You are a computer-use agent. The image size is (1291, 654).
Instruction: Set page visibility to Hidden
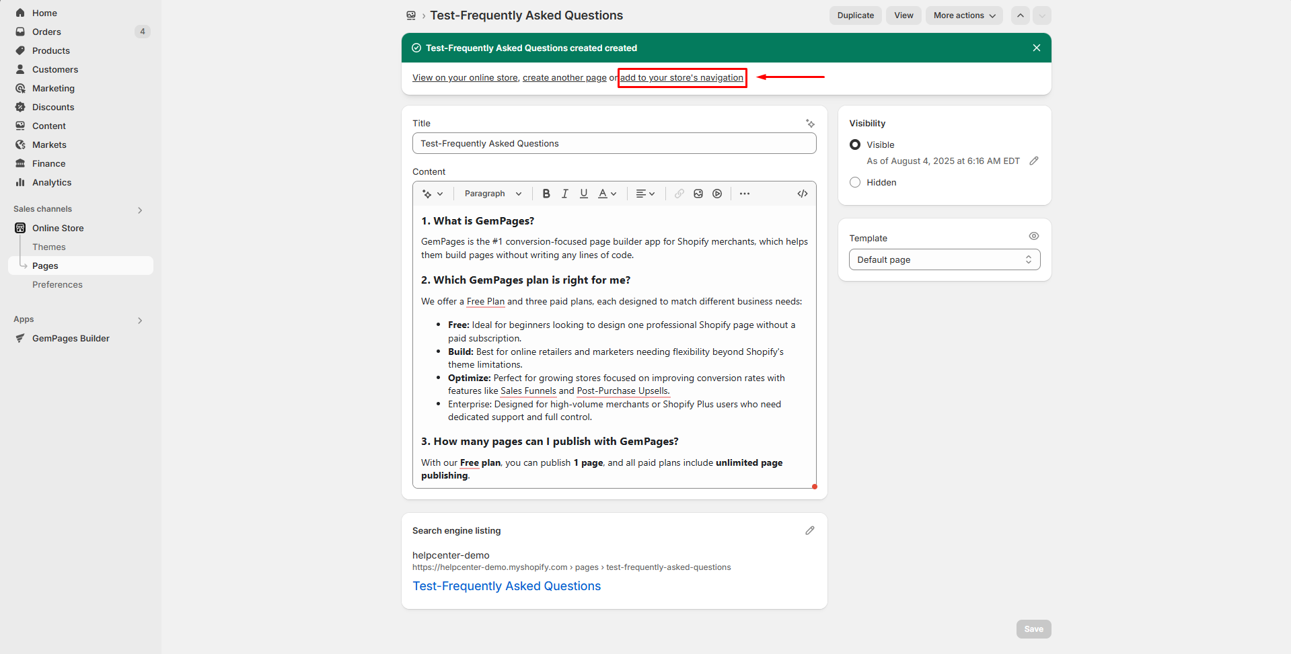(855, 182)
